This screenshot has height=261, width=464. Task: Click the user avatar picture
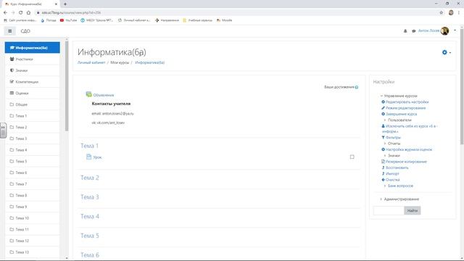pos(444,30)
